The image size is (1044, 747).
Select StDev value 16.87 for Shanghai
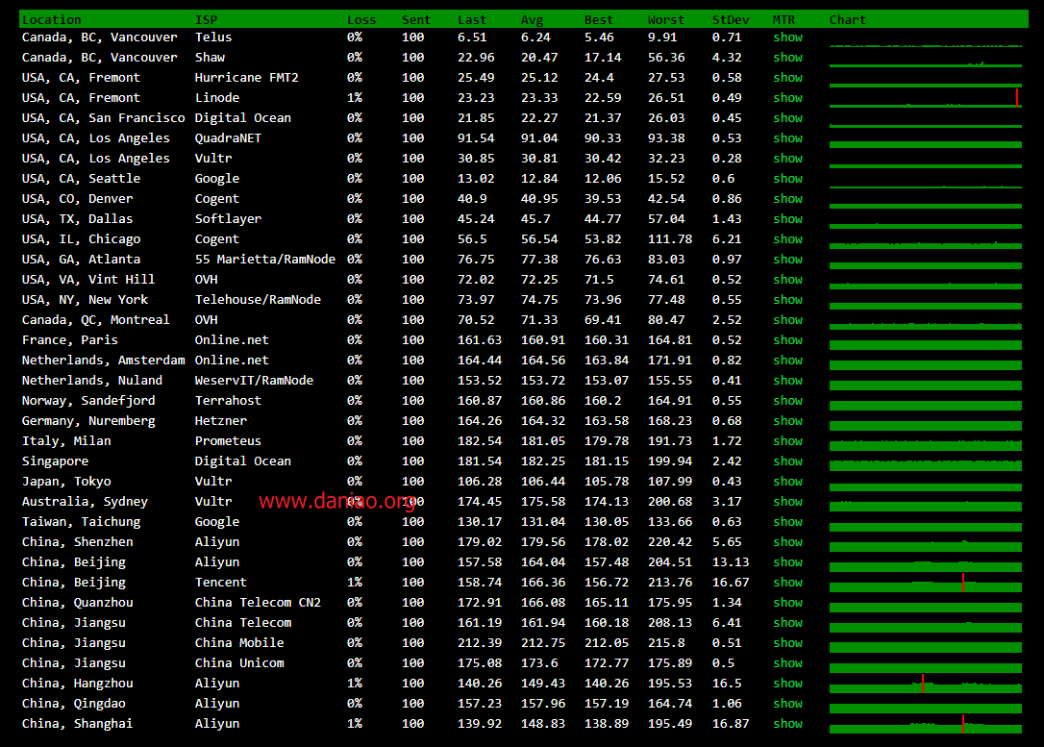pyautogui.click(x=731, y=724)
